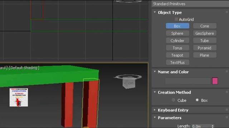The width and height of the screenshot is (229, 128).
Task: Collapse the Parameters rollout
Action: click(155, 117)
